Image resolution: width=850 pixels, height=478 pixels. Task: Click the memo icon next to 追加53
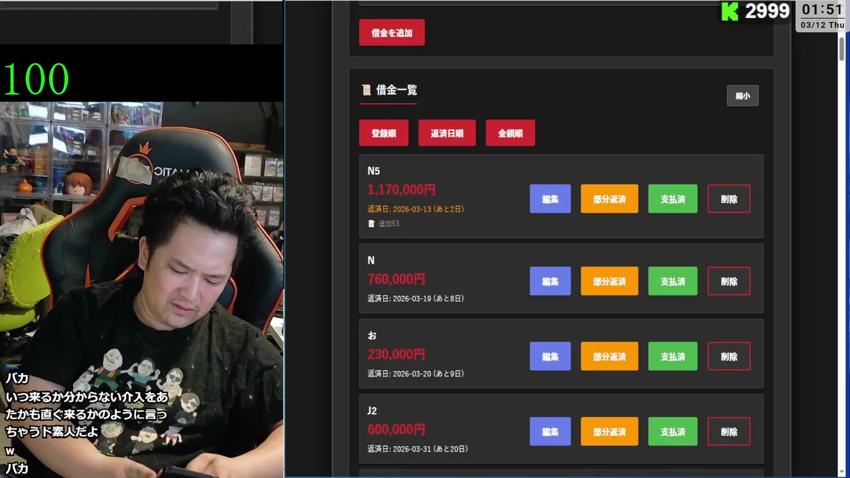pyautogui.click(x=371, y=224)
